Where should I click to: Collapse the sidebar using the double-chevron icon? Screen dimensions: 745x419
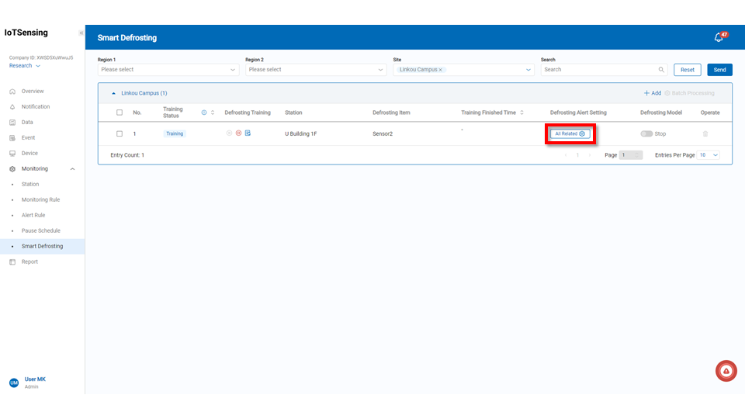coord(81,33)
